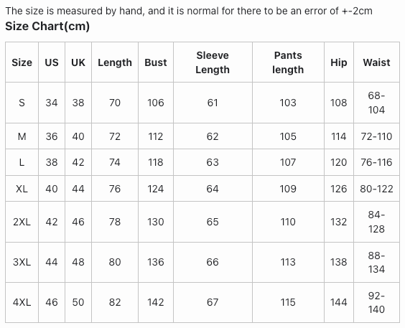Select waist value 80-122 in XL row
405x328 pixels.
pos(376,189)
